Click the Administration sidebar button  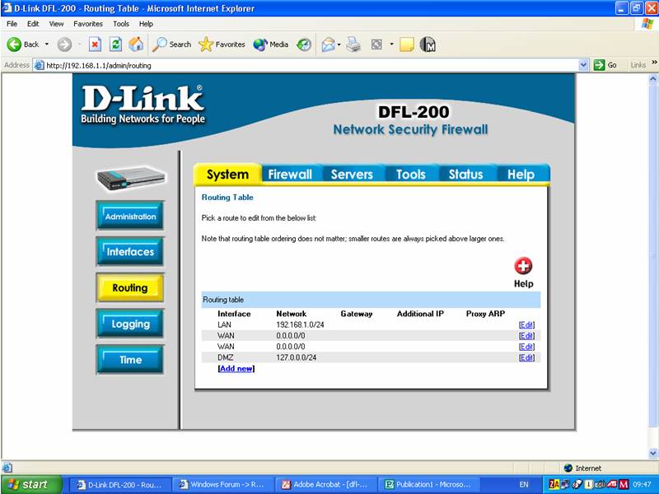tap(130, 216)
